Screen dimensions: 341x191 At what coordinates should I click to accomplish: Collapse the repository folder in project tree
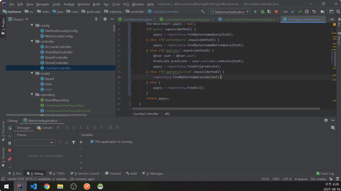[x=32, y=95]
